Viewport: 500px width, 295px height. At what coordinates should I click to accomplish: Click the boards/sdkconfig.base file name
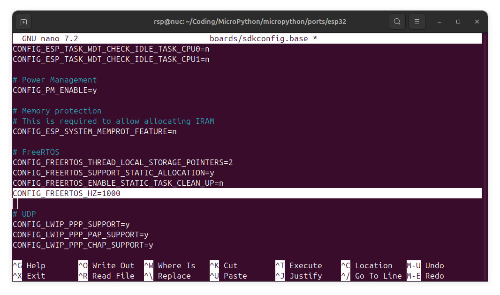(258, 38)
